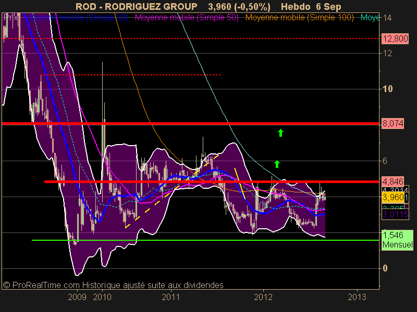Click the Hebdo timeframe label

coord(296,6)
